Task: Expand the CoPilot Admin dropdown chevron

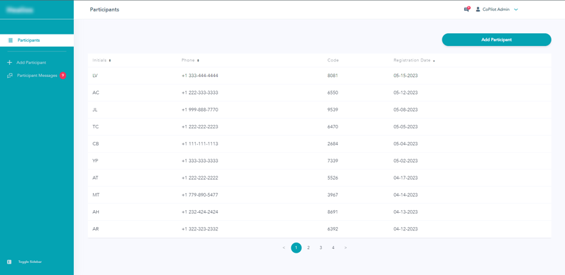Action: [516, 9]
